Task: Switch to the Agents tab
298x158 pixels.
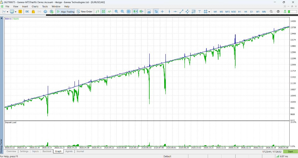Action: tap(69, 151)
